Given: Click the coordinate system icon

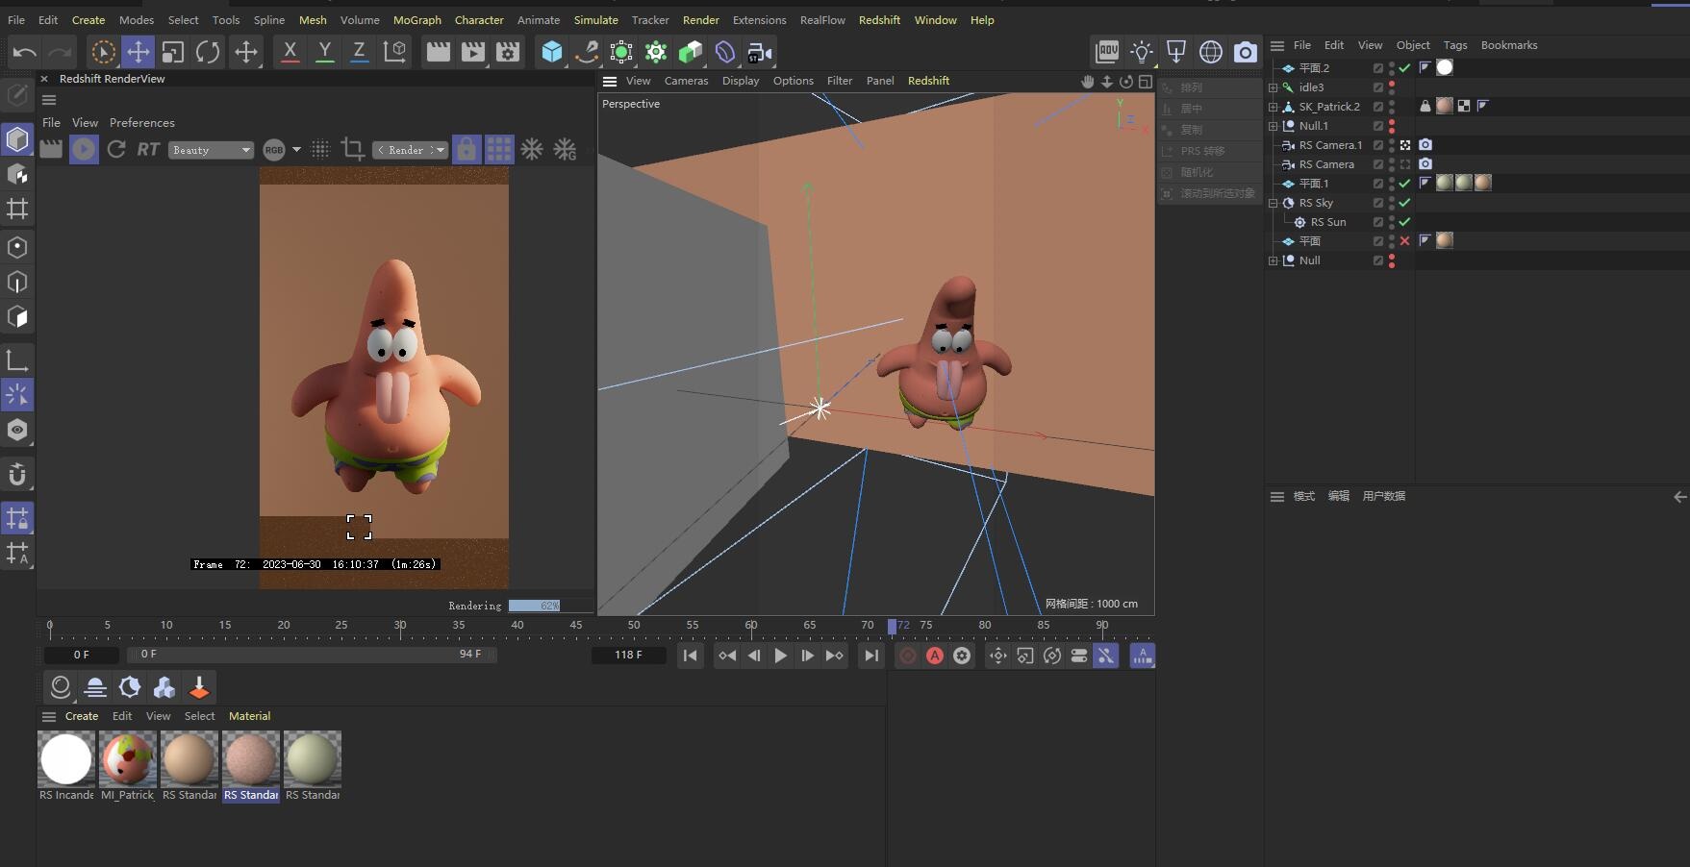Looking at the screenshot, I should click(x=394, y=52).
